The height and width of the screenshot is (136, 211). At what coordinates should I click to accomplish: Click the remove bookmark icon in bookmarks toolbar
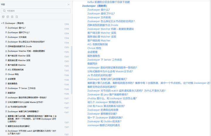pyautogui.click(x=16, y=17)
